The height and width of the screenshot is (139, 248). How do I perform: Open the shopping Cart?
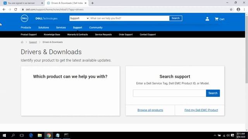click(219, 19)
